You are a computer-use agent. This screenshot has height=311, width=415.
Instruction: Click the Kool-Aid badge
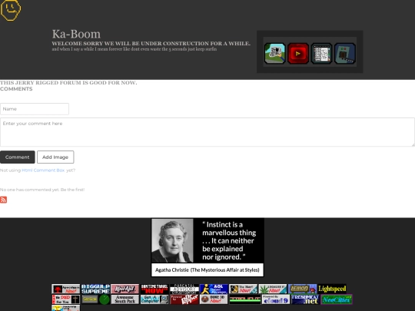tap(125, 289)
